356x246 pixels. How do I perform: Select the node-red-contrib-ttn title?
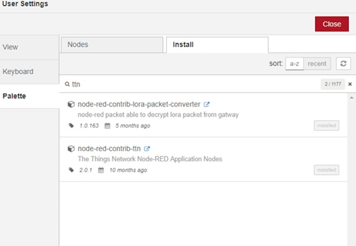(x=109, y=149)
